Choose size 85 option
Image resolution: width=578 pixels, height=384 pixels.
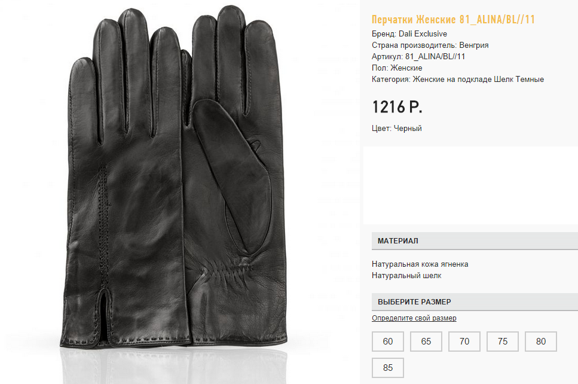[388, 368]
